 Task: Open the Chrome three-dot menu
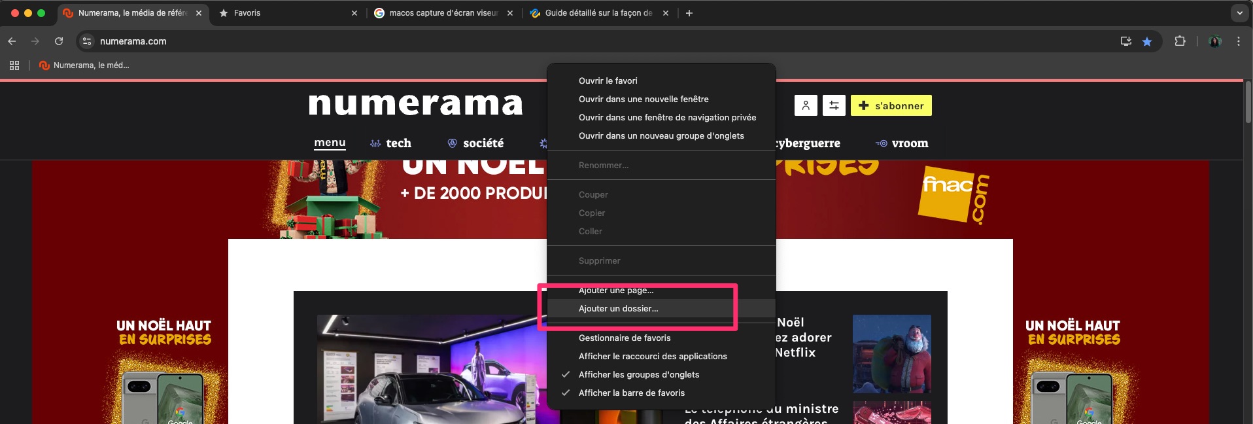click(x=1238, y=41)
